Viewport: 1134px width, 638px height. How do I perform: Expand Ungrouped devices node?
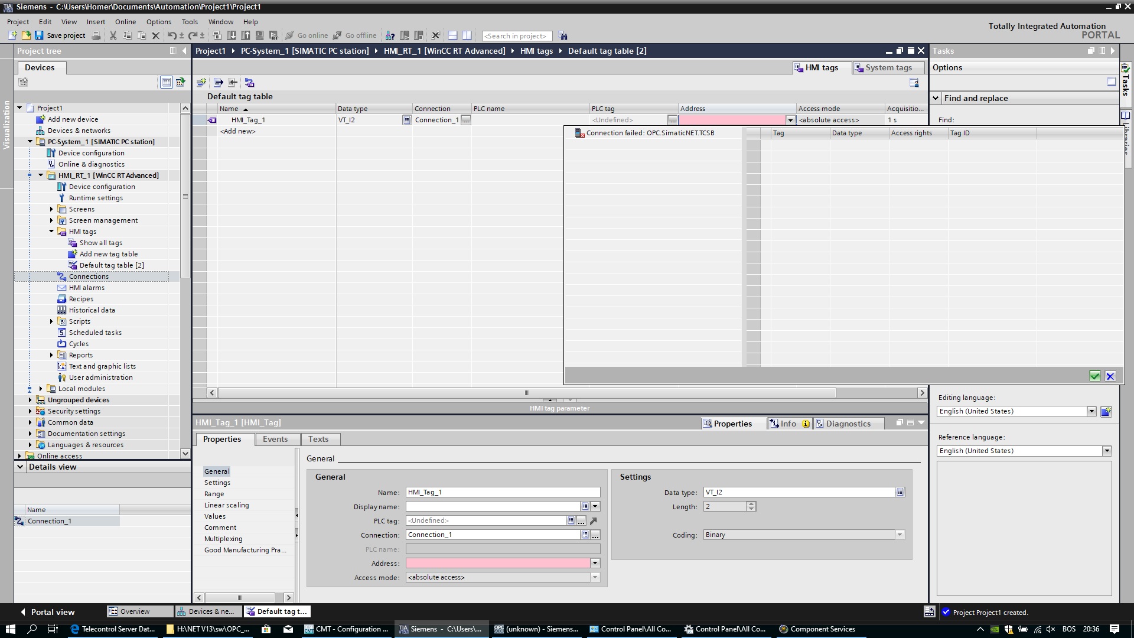pos(30,400)
